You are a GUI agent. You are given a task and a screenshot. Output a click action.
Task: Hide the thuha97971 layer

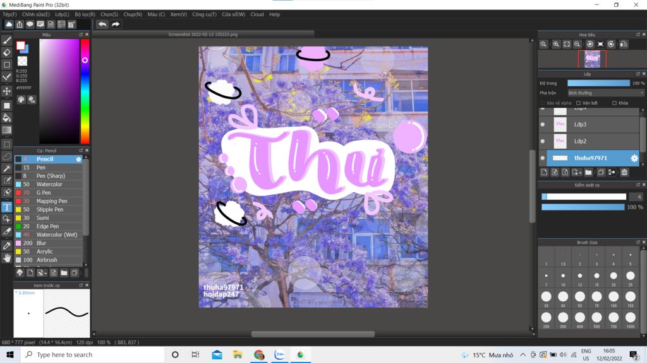[543, 158]
